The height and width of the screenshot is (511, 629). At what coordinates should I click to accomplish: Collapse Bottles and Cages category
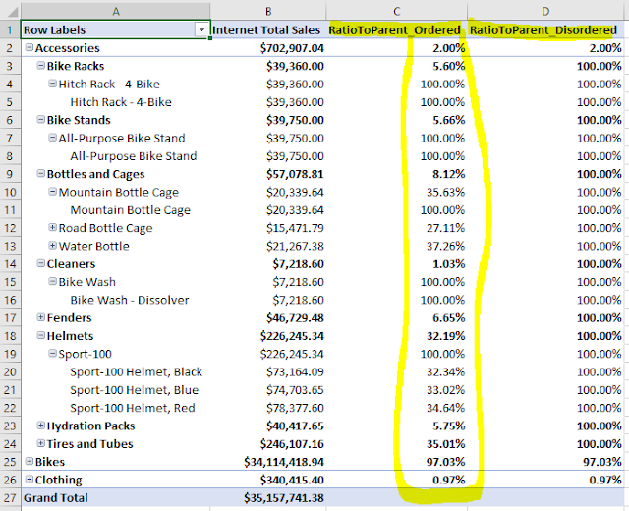click(x=40, y=173)
